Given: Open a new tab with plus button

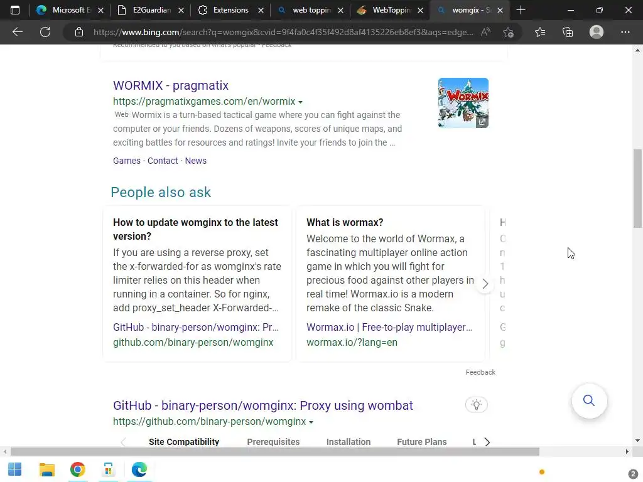Looking at the screenshot, I should (521, 10).
